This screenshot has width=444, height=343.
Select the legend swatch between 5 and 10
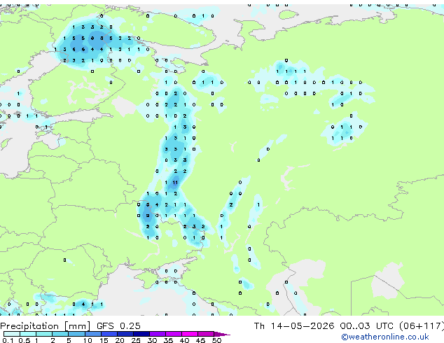click(77, 334)
